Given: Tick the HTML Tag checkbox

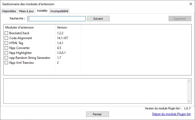Looking at the screenshot, I should [x=6, y=43].
